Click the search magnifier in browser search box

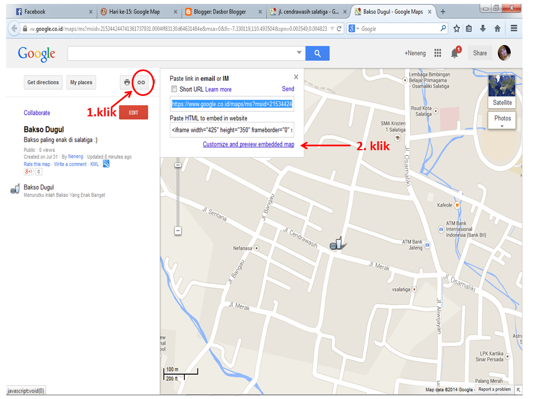point(443,28)
